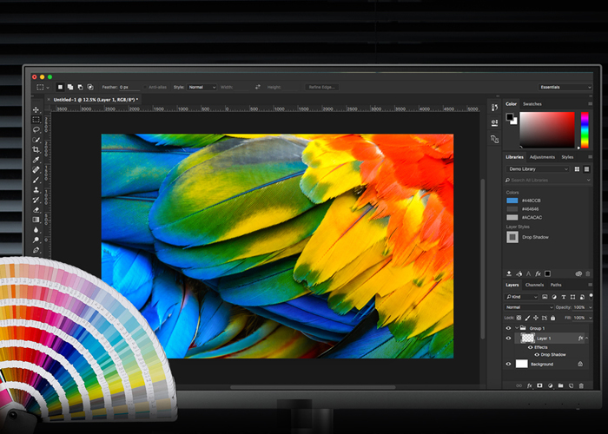Open the Style dropdown showing Normal
Image resolution: width=608 pixels, height=434 pixels.
pos(202,87)
